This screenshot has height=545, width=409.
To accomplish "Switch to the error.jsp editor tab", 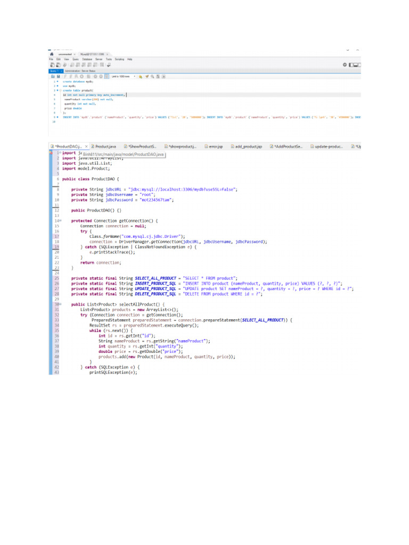I will tap(213, 146).
